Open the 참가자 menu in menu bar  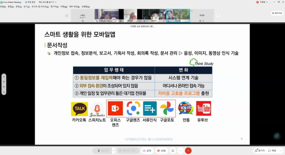pos(55,7)
